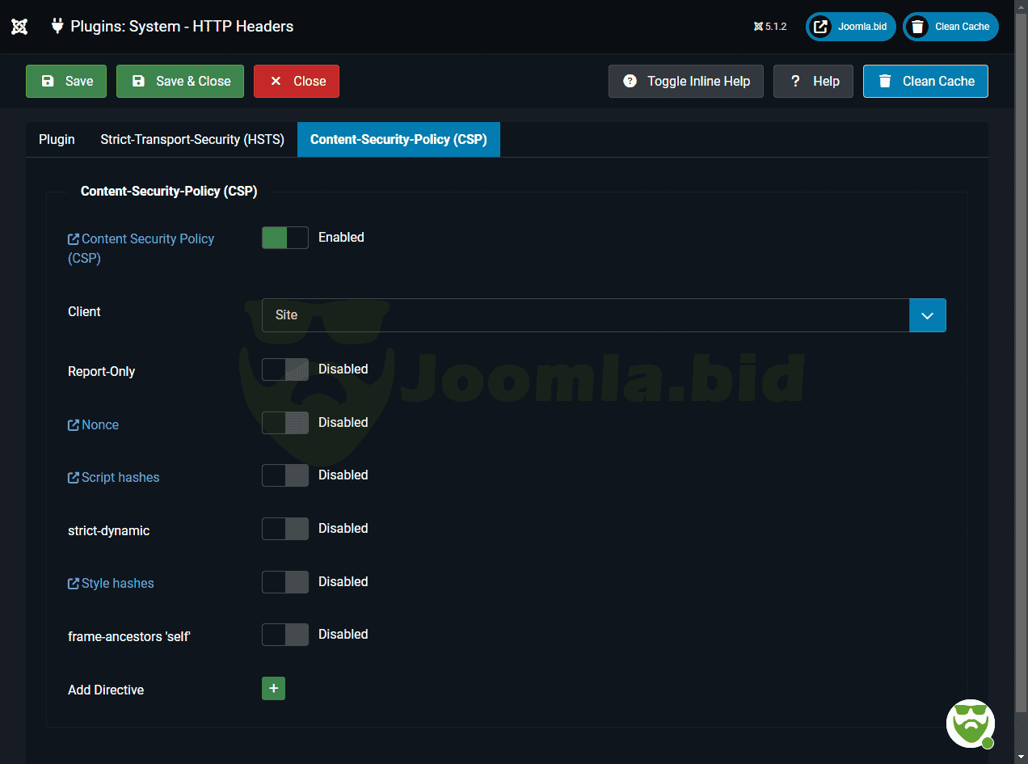Viewport: 1028px width, 764px height.
Task: Enable the Report-Only toggle
Action: coord(285,369)
